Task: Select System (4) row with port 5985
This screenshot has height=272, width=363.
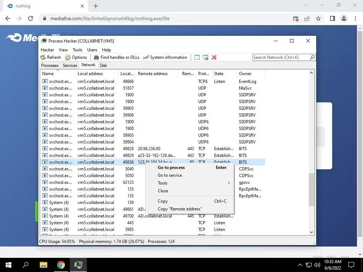Action: coord(152,229)
